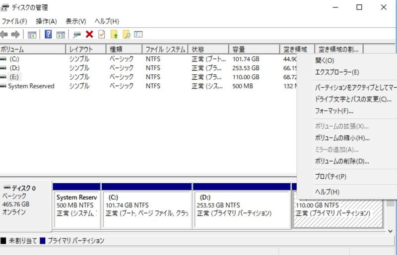This screenshot has height=255, width=397.
Task: Click the red X delete icon
Action: tap(89, 34)
